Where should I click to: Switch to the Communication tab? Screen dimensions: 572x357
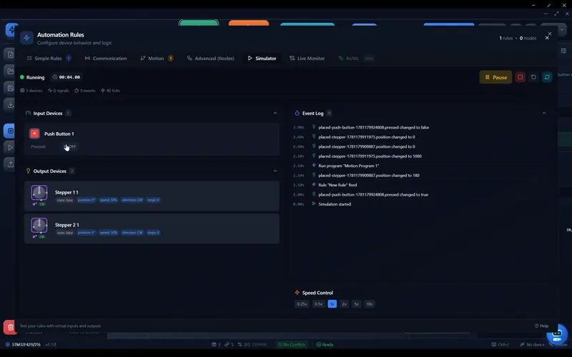(106, 59)
